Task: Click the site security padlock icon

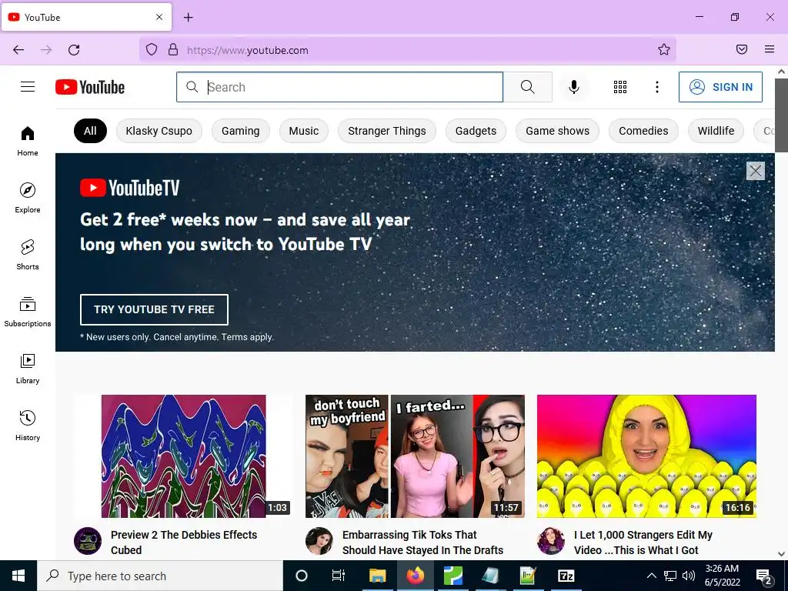Action: [x=173, y=49]
